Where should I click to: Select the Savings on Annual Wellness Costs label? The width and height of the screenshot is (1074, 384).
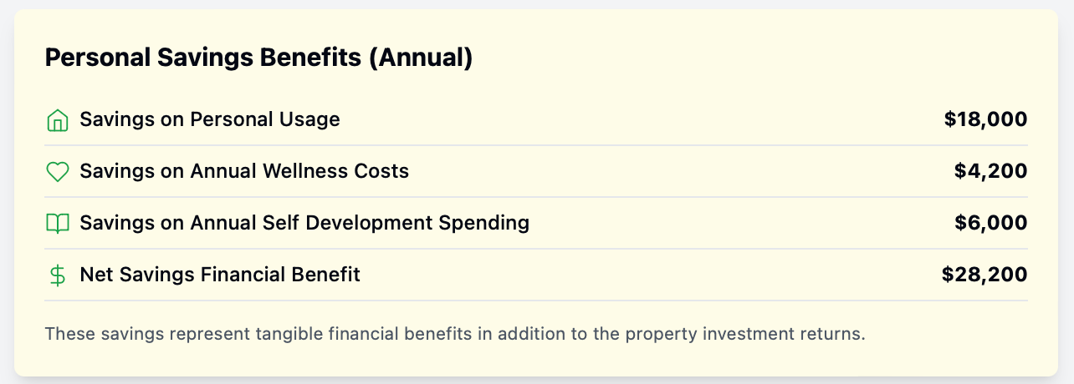pyautogui.click(x=244, y=171)
